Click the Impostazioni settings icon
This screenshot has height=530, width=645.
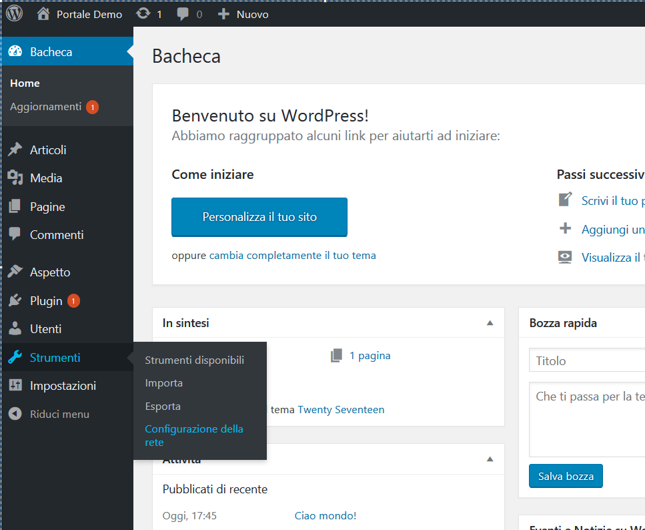click(15, 386)
